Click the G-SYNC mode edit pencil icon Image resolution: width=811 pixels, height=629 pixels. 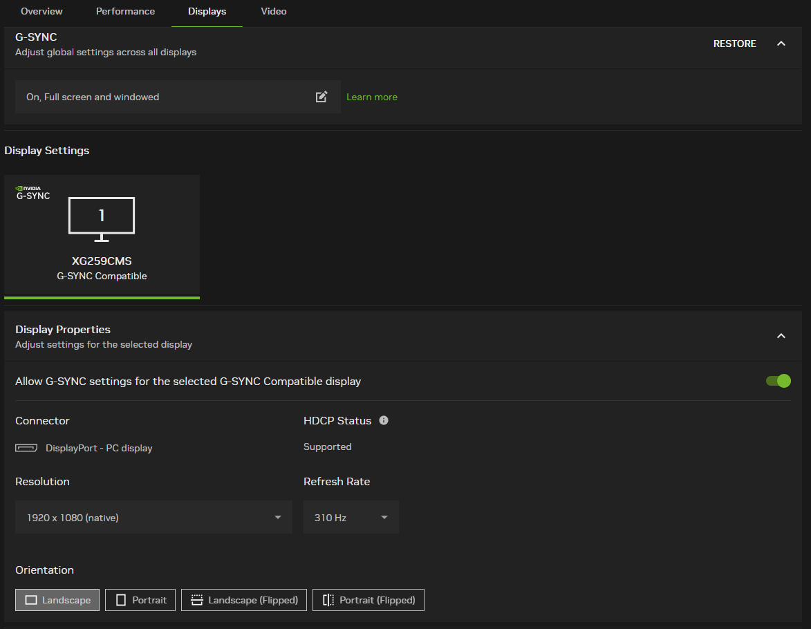(321, 97)
